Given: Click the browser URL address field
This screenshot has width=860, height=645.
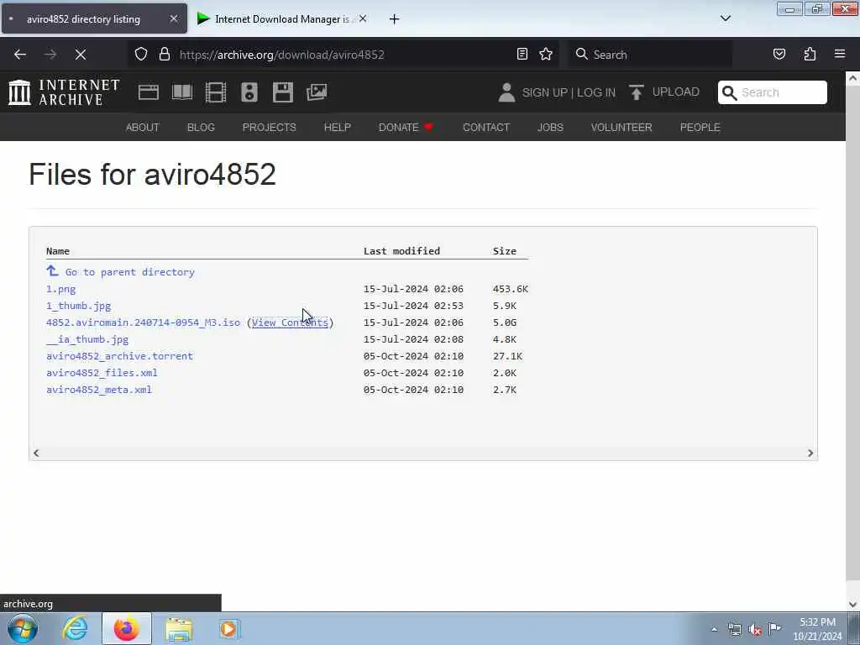Looking at the screenshot, I should pyautogui.click(x=343, y=55).
